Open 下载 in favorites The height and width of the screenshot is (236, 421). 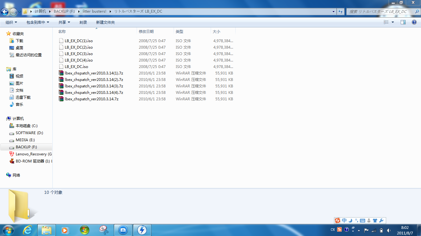coord(19,41)
